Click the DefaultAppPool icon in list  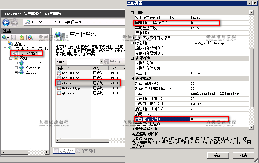click(59, 88)
